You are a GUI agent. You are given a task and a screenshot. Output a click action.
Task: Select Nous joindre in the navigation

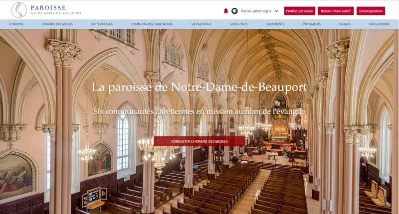click(x=380, y=24)
